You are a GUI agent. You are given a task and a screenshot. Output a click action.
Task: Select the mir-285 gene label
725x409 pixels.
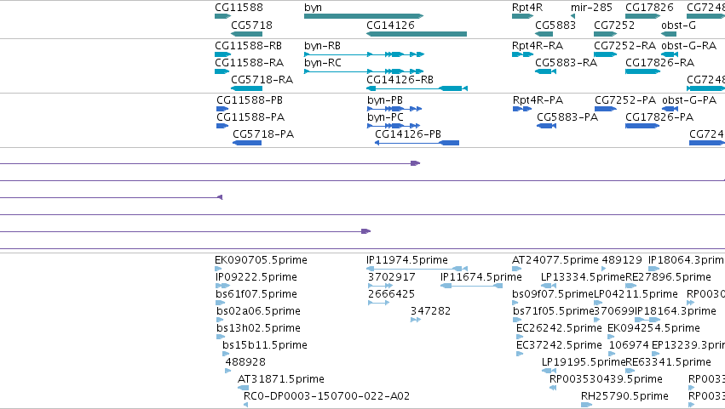(x=591, y=8)
